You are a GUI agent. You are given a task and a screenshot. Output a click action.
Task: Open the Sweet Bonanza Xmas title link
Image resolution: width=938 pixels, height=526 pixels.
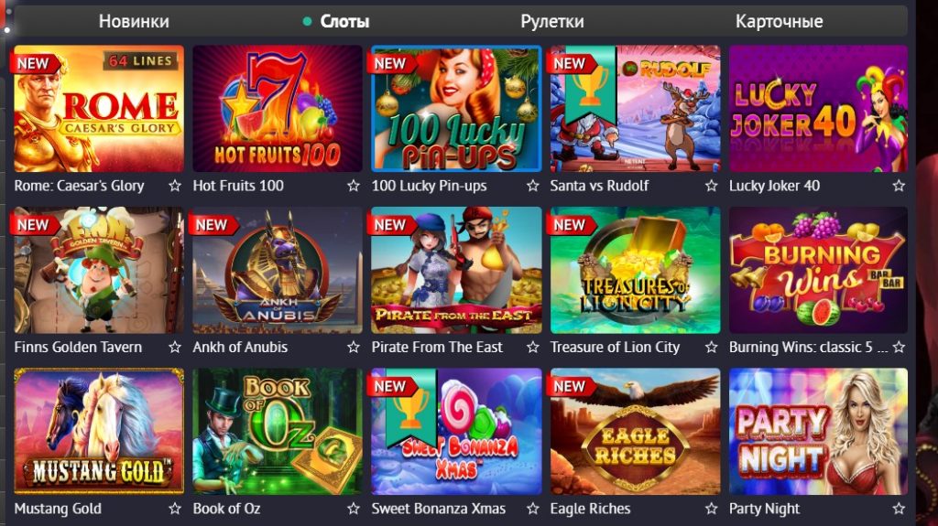point(439,509)
